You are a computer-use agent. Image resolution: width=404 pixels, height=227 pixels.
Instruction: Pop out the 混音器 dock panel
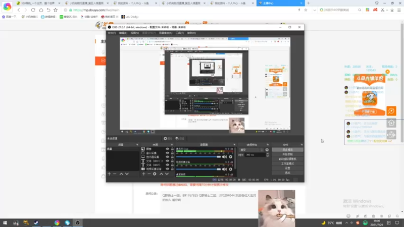234,145
